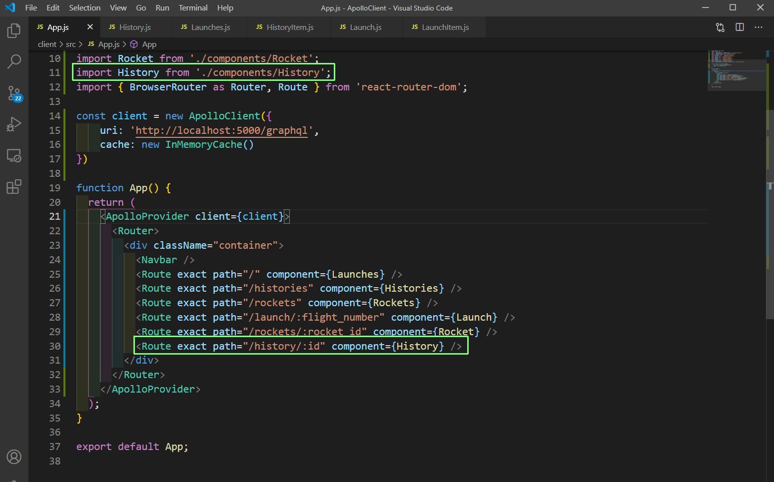This screenshot has width=774, height=482.
Task: Split the editor to the right
Action: coord(740,27)
